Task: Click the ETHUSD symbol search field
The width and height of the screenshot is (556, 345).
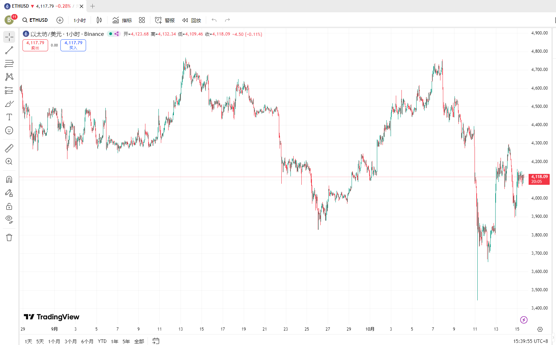Action: click(35, 20)
